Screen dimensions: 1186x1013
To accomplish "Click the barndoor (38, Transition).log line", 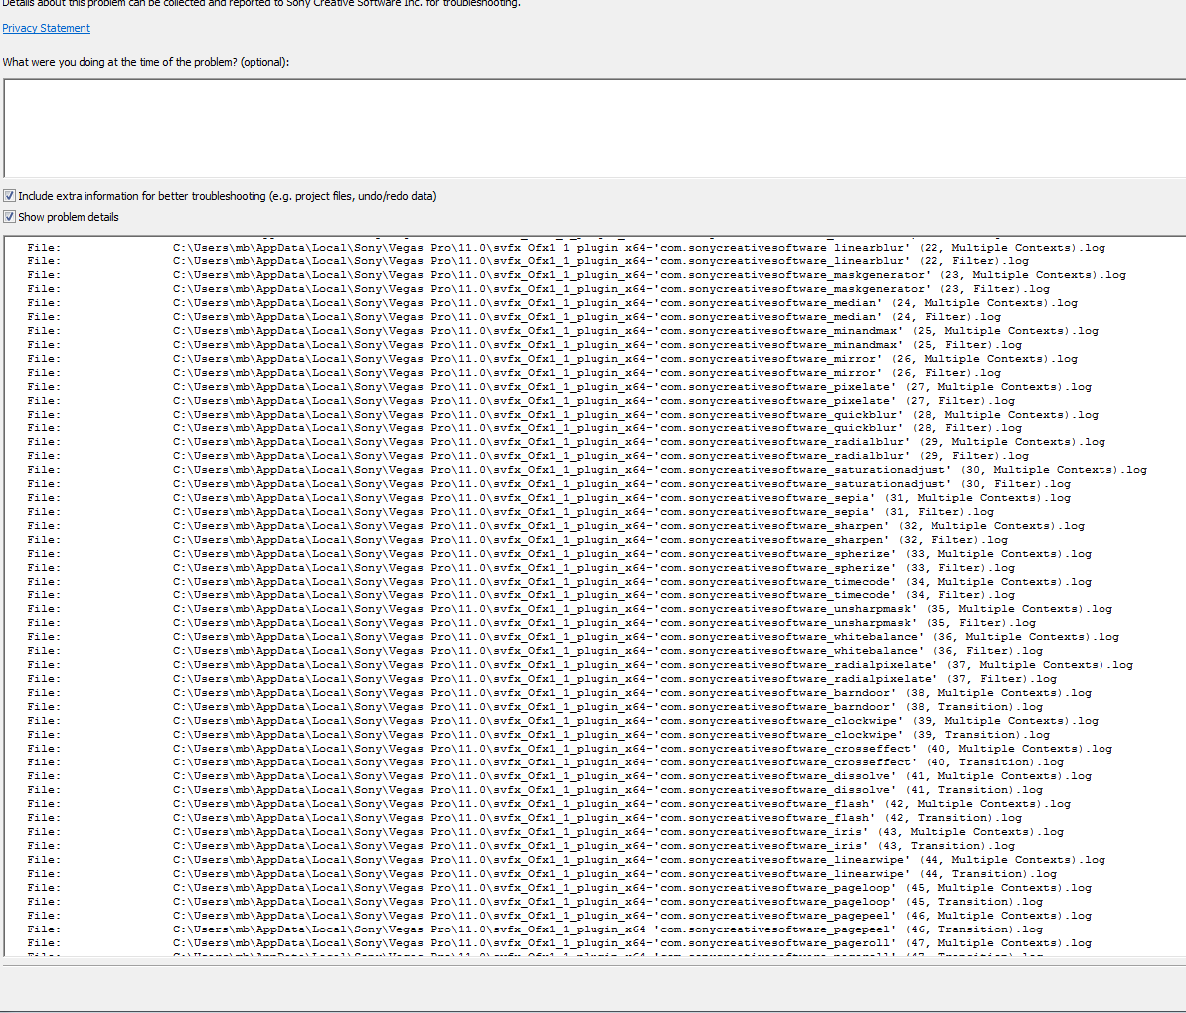I will point(535,707).
